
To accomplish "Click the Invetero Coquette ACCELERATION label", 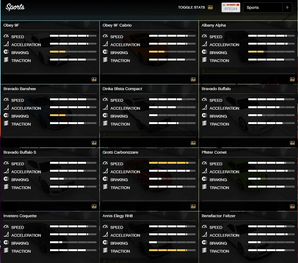I will pos(26,236).
